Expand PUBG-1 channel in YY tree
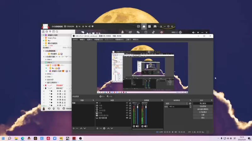 click(46, 60)
